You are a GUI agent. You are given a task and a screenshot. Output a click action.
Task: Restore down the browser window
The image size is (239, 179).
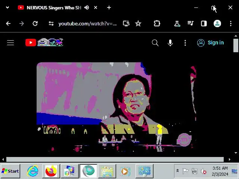(213, 7)
